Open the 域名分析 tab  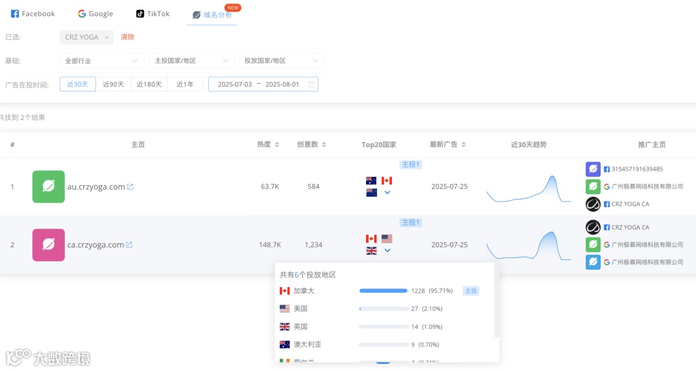212,15
